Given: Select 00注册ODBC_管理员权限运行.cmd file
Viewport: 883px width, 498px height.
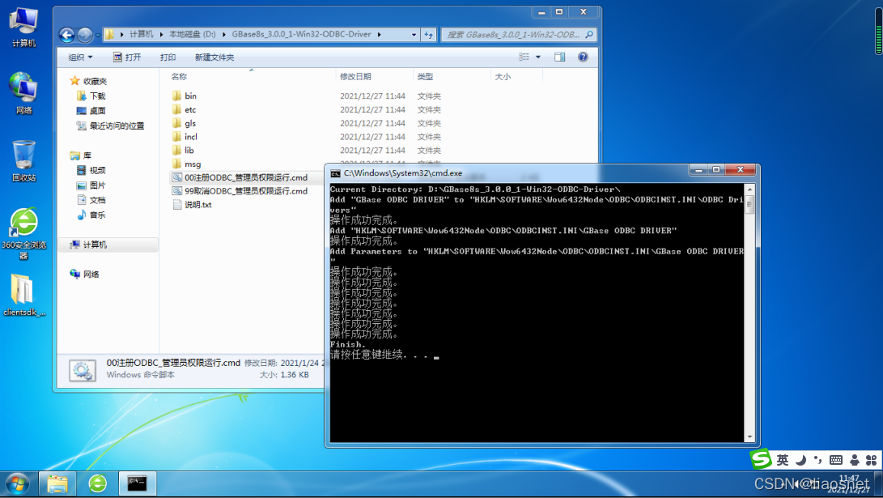Looking at the screenshot, I should tap(240, 177).
